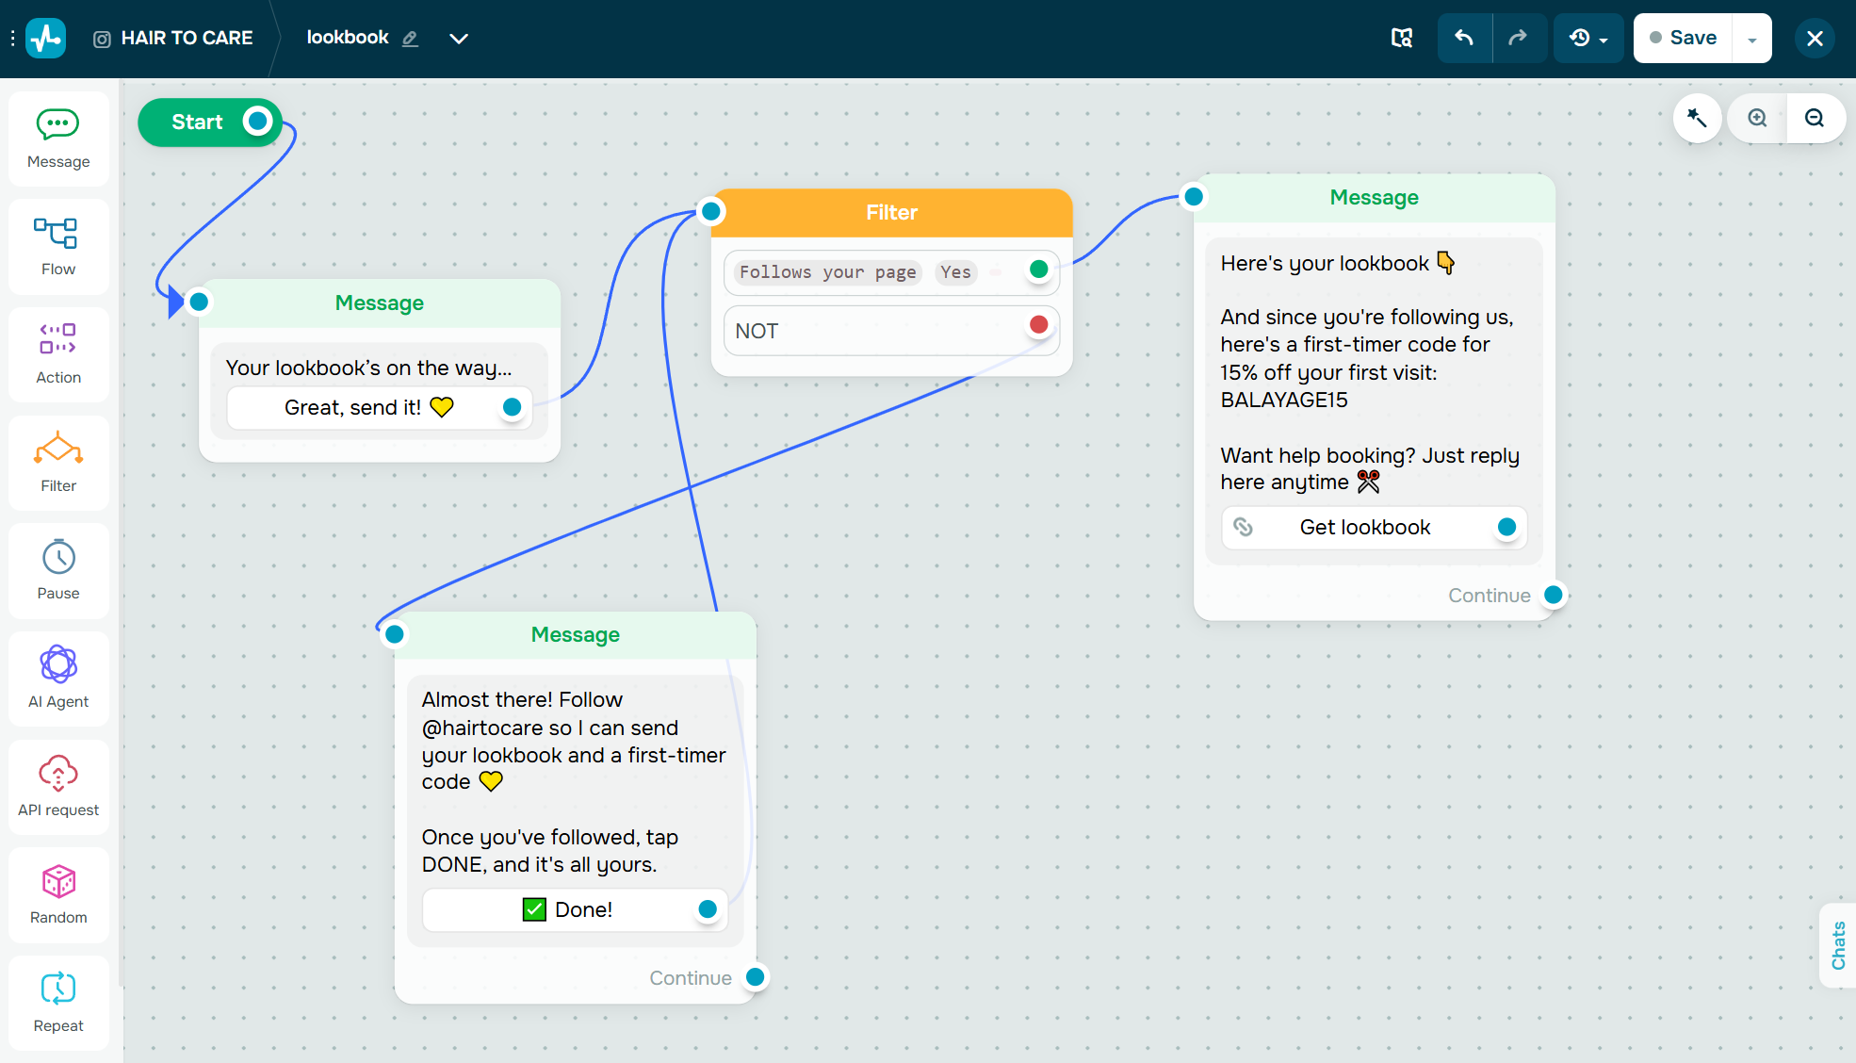Add a Pause block from sidebar
Screen dimensions: 1856x1063
pyautogui.click(x=58, y=570)
